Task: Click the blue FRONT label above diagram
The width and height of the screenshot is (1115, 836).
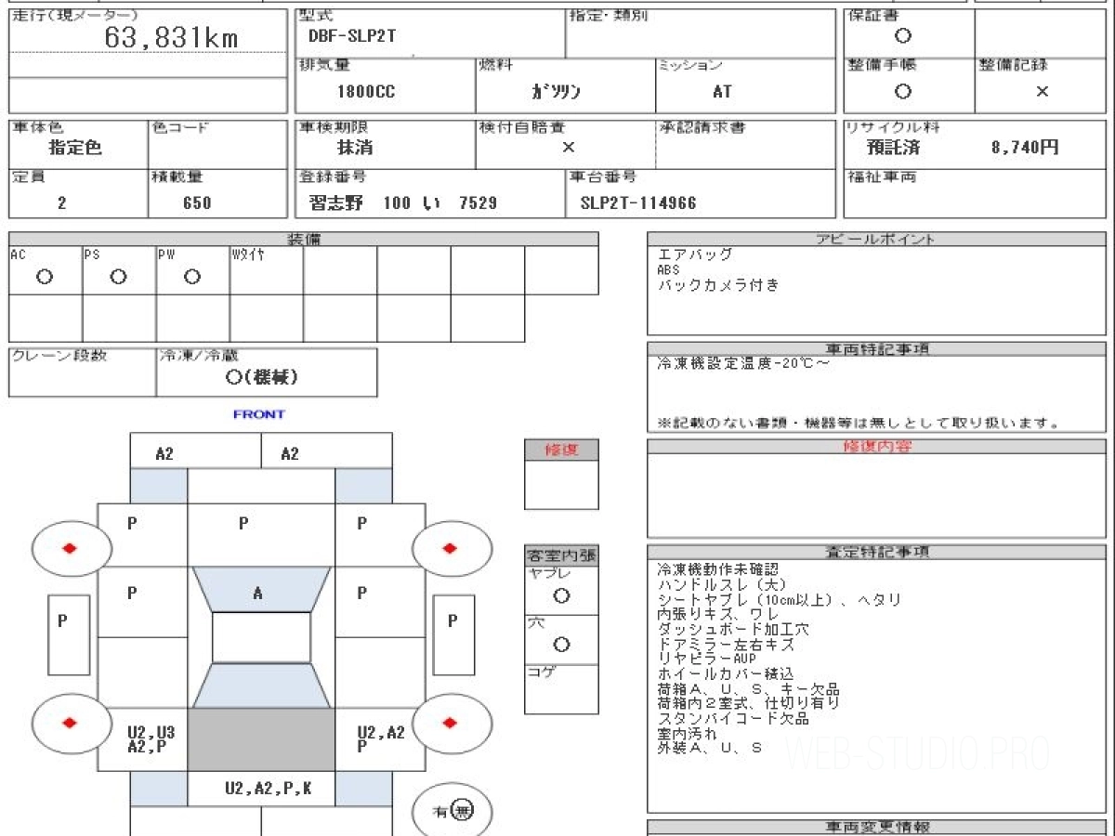Action: pyautogui.click(x=259, y=414)
